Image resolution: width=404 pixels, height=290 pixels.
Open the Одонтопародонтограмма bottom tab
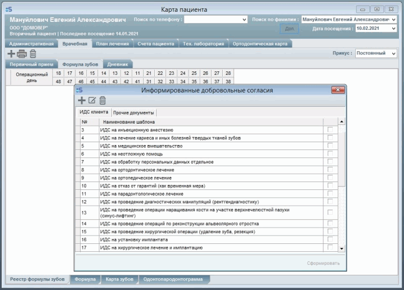click(173, 279)
